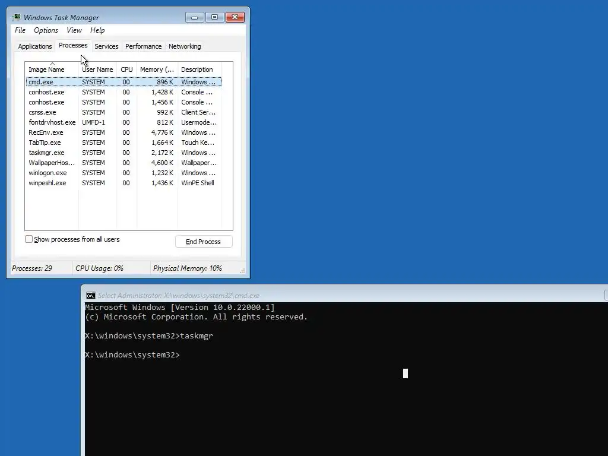The image size is (608, 456).
Task: Open the Options menu in Task Manager
Action: (46, 30)
